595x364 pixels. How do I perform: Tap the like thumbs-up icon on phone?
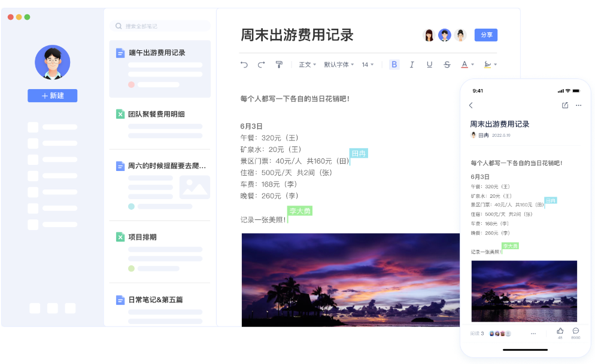tap(560, 331)
